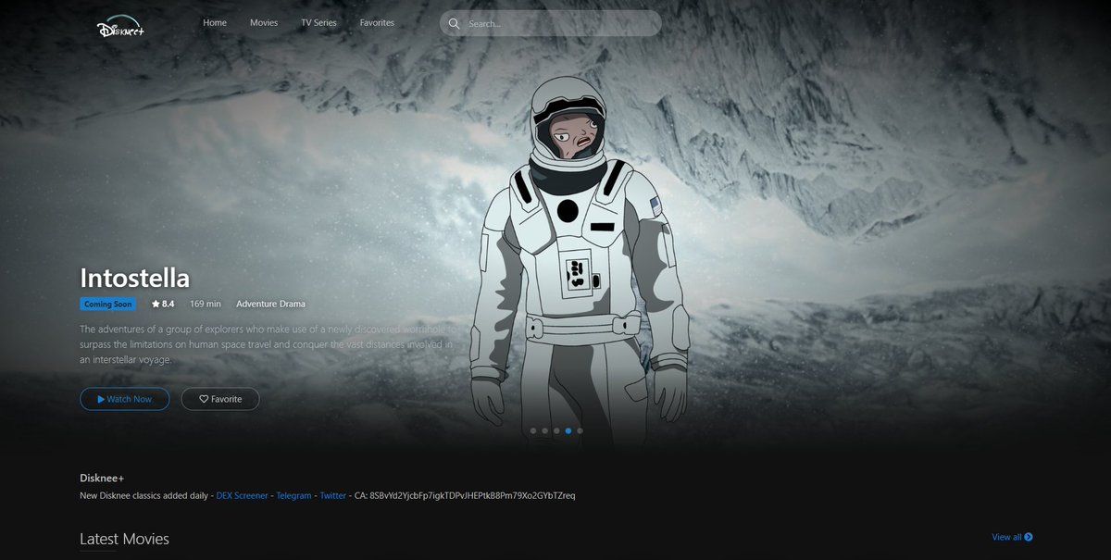This screenshot has height=560, width=1111.
Task: Click the Disknee+ logo
Action: point(120,25)
